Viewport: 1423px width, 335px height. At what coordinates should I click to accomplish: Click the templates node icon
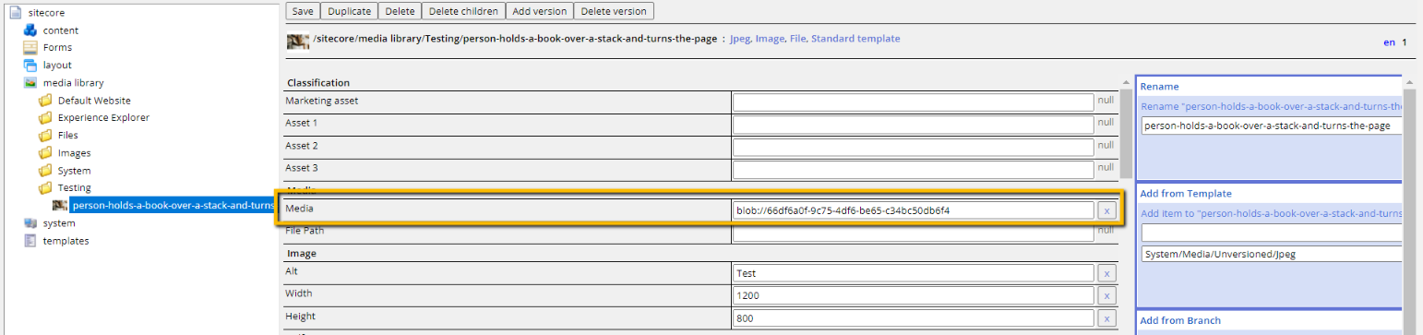(x=30, y=241)
